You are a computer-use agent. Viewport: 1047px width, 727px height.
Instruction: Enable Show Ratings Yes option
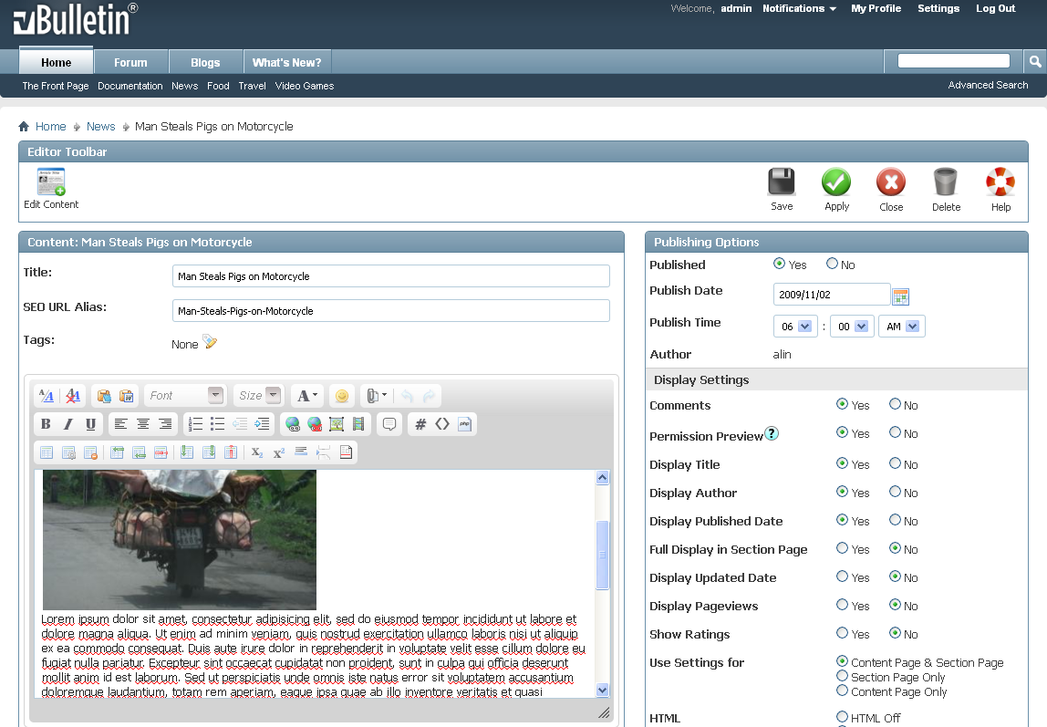(x=842, y=633)
